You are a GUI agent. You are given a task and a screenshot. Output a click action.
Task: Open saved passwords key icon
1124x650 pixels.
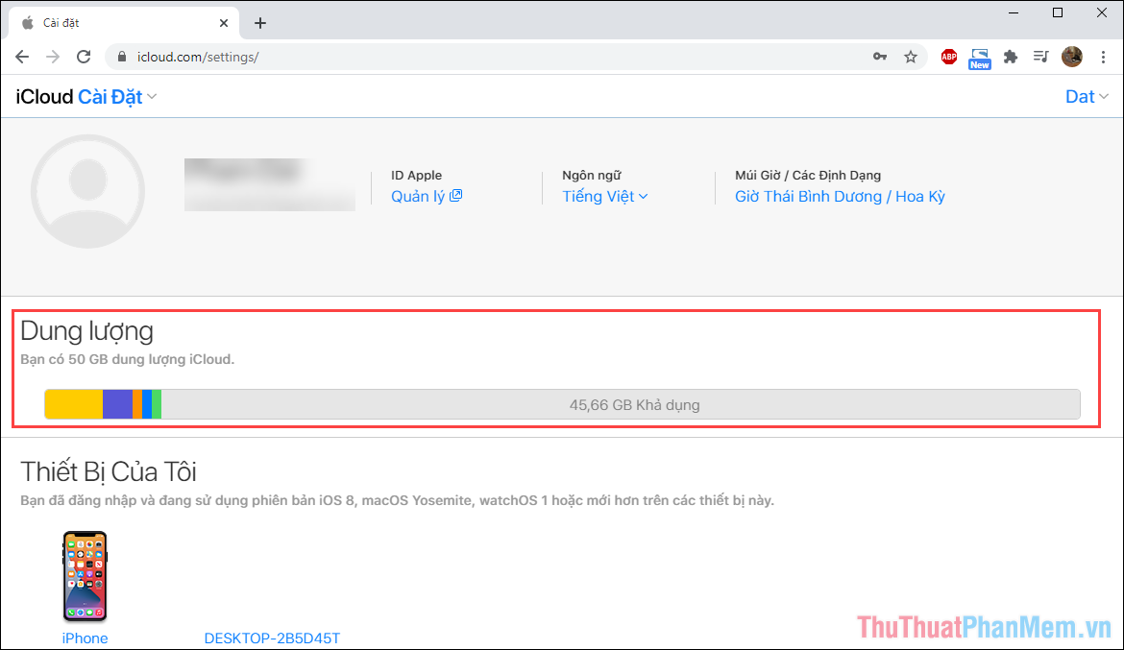880,57
